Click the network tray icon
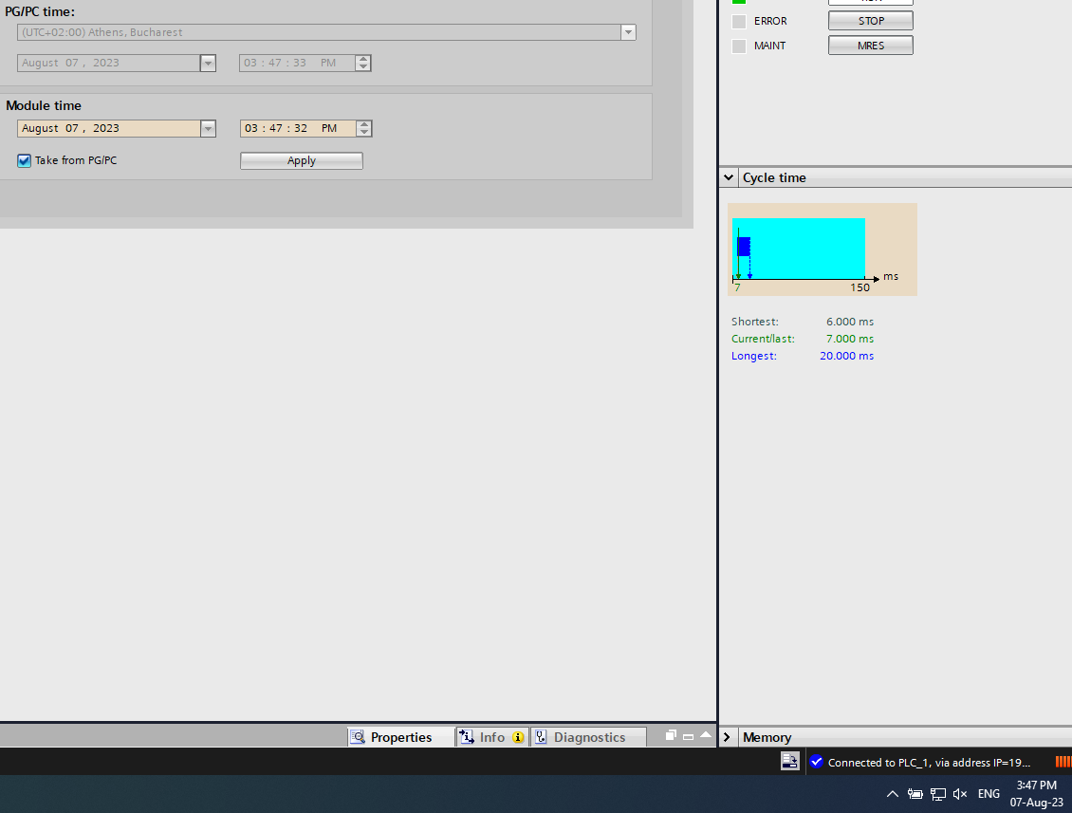This screenshot has height=813, width=1072. [x=938, y=794]
